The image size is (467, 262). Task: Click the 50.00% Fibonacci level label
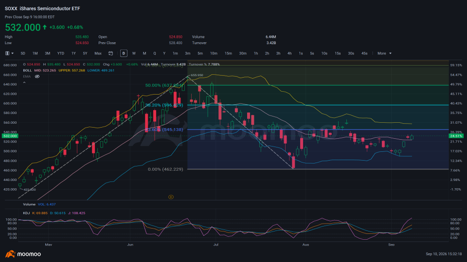point(164,85)
